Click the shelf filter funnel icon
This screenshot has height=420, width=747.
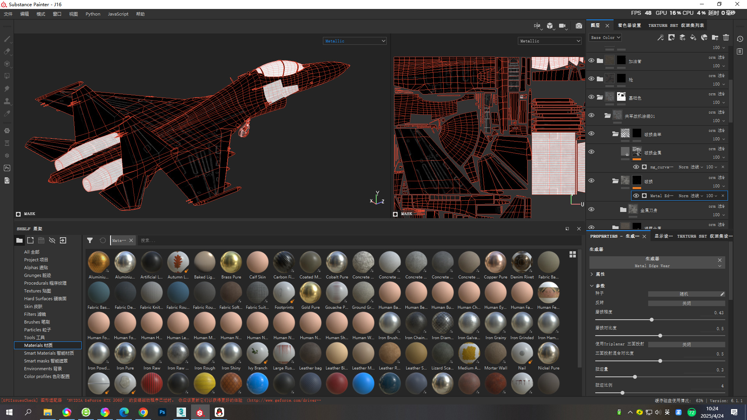[x=90, y=240]
